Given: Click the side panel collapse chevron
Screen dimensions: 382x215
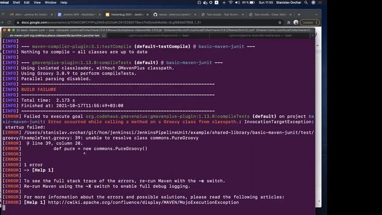Looking at the screenshot, I should 319,201.
